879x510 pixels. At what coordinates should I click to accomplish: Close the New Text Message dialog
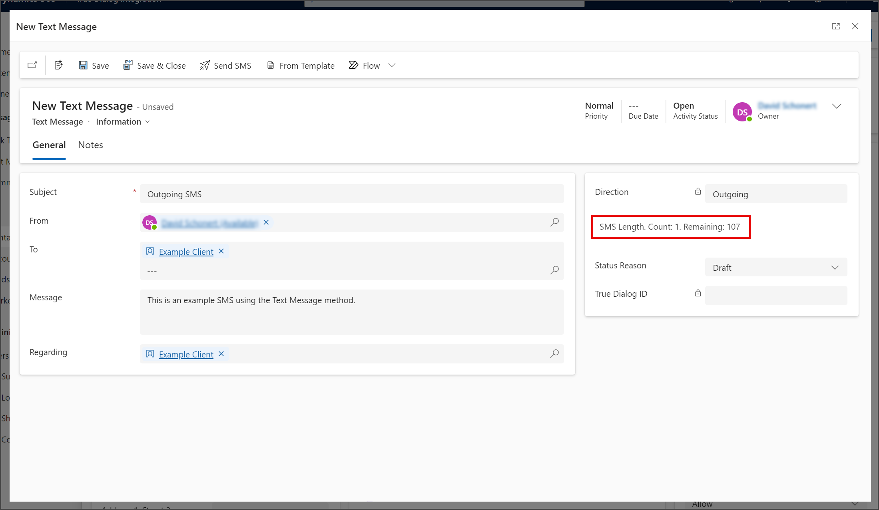(x=855, y=26)
